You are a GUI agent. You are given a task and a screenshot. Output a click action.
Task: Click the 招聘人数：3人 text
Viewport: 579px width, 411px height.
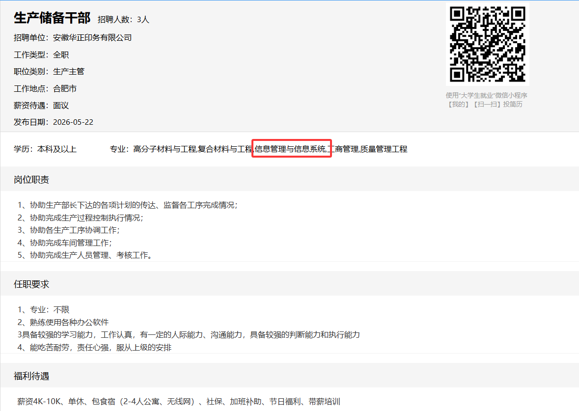(x=123, y=20)
